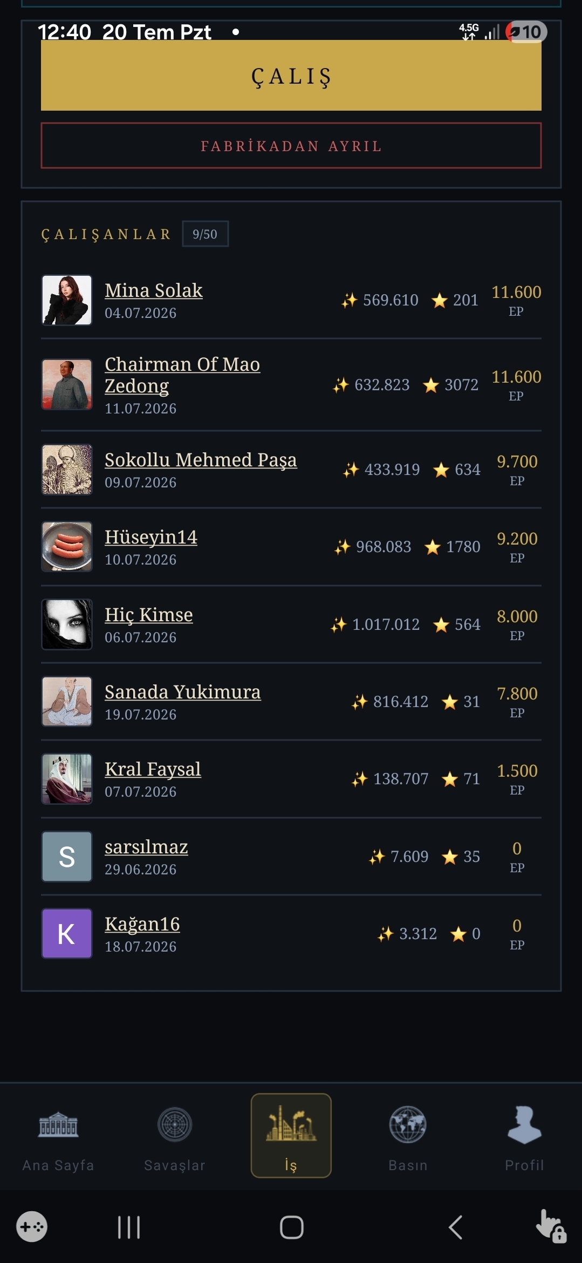Tap the touch lock hand icon
Image resolution: width=582 pixels, height=1263 pixels.
(551, 1226)
